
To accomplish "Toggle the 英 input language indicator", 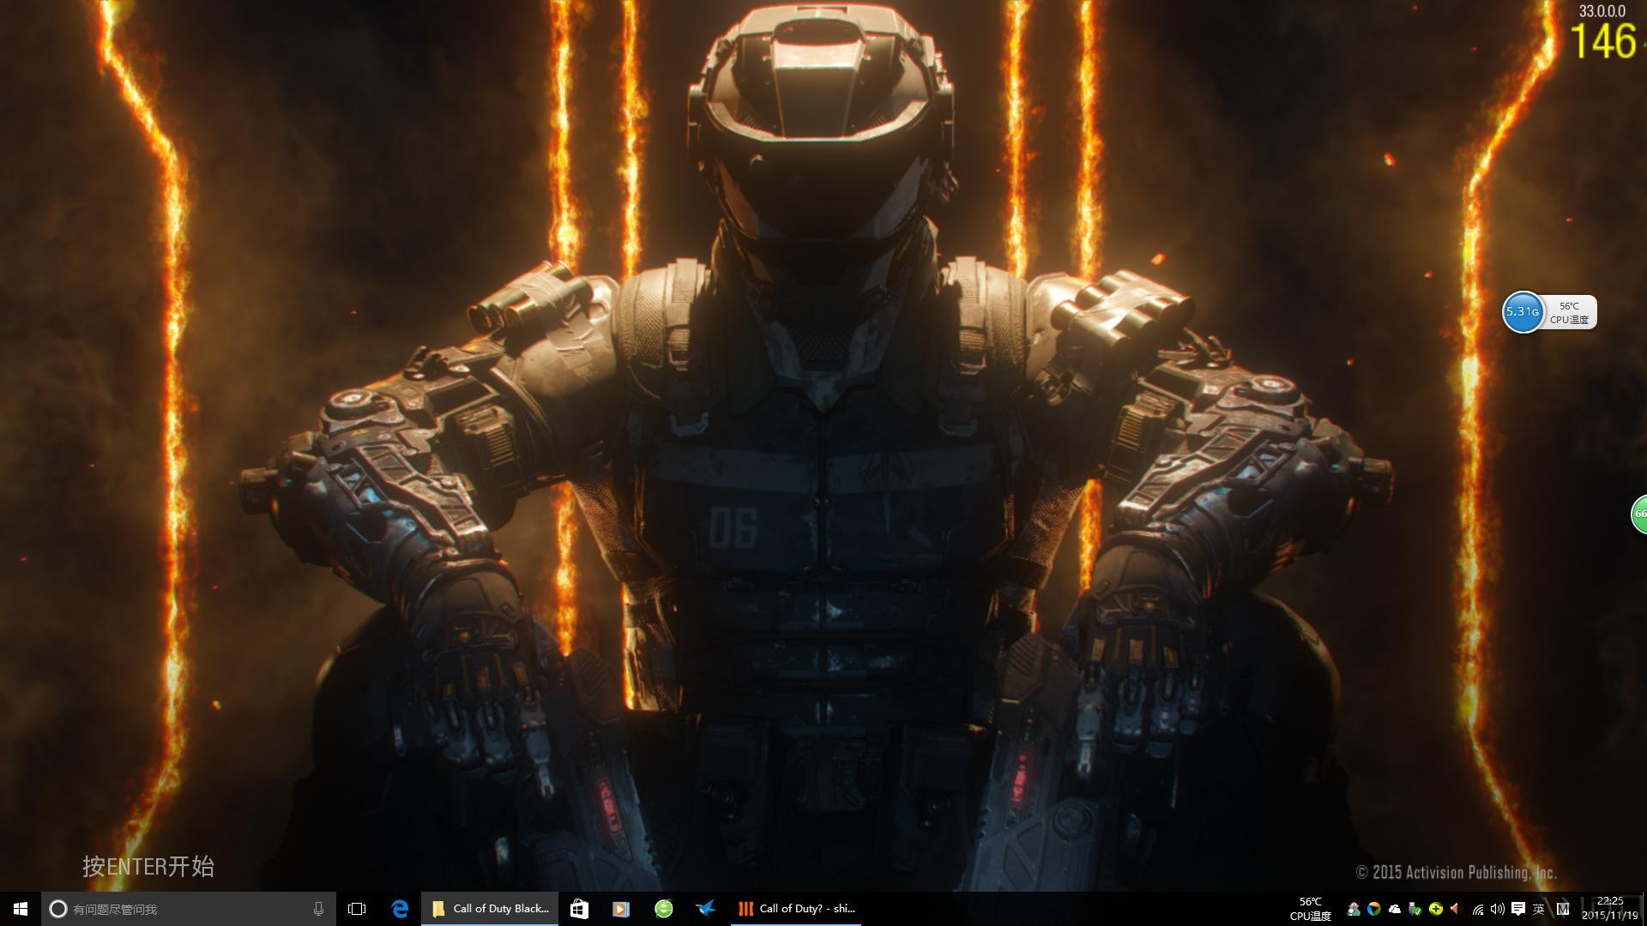I will 1539,909.
